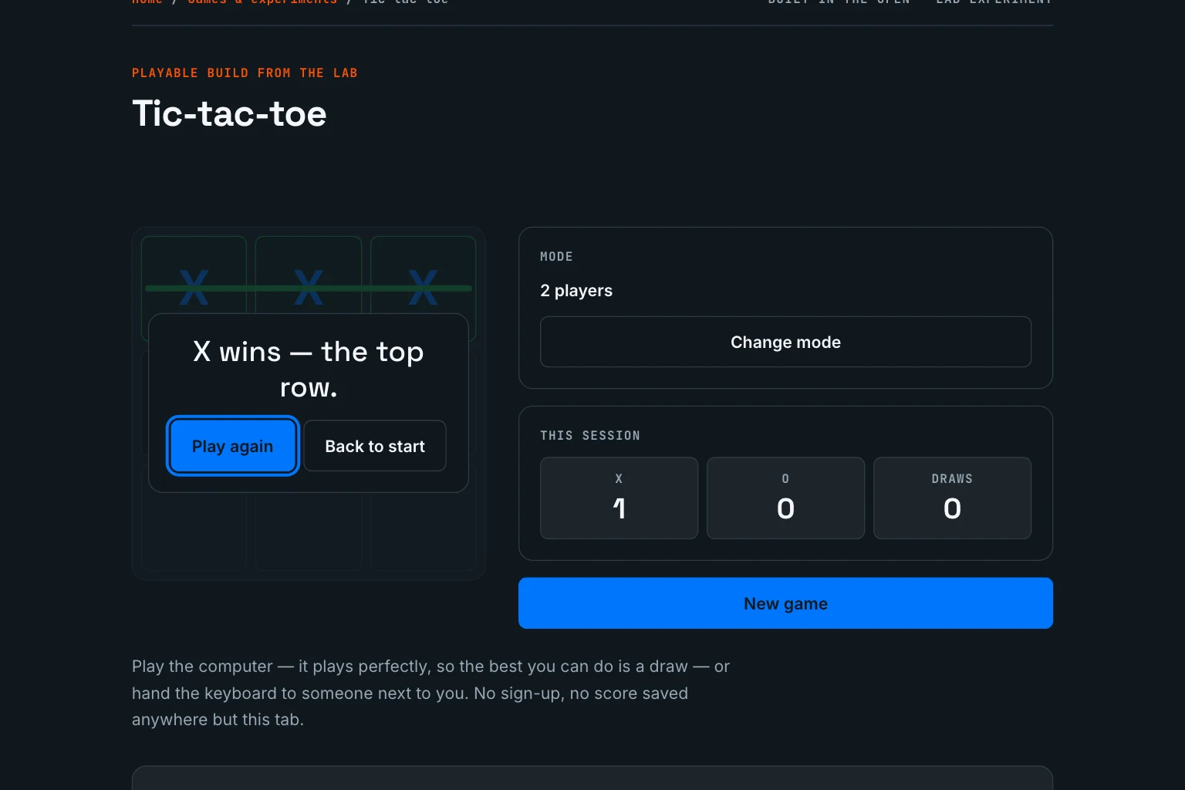1185x790 pixels.
Task: Click the bottom-left empty board cell
Action: click(x=194, y=532)
